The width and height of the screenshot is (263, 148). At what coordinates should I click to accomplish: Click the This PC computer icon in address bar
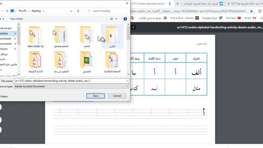click(12, 11)
